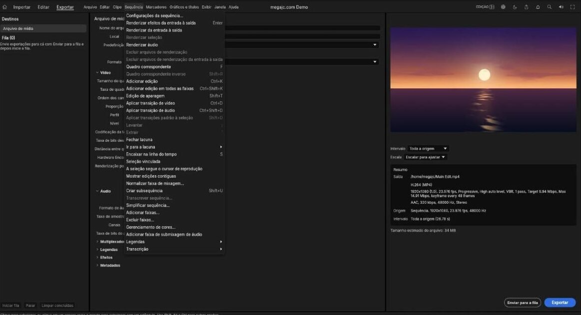581x315 pixels.
Task: Open the Clipe menu
Action: 117,7
